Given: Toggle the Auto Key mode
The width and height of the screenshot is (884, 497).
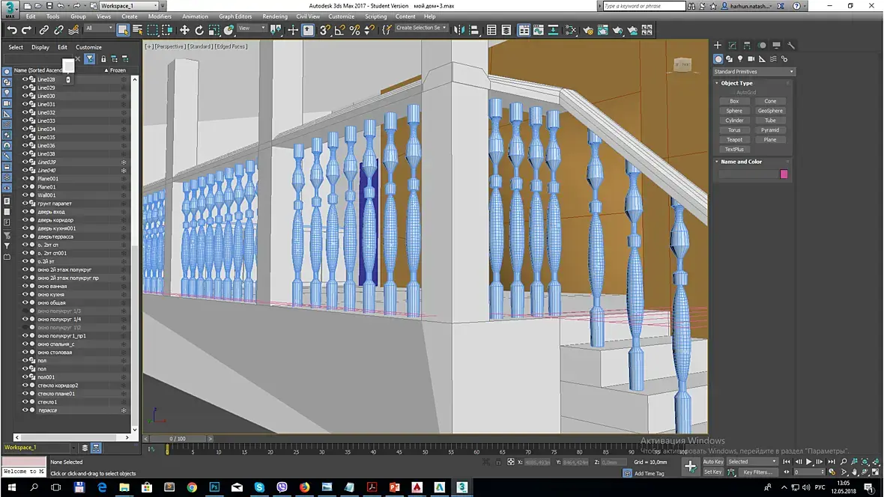Looking at the screenshot, I should 712,462.
